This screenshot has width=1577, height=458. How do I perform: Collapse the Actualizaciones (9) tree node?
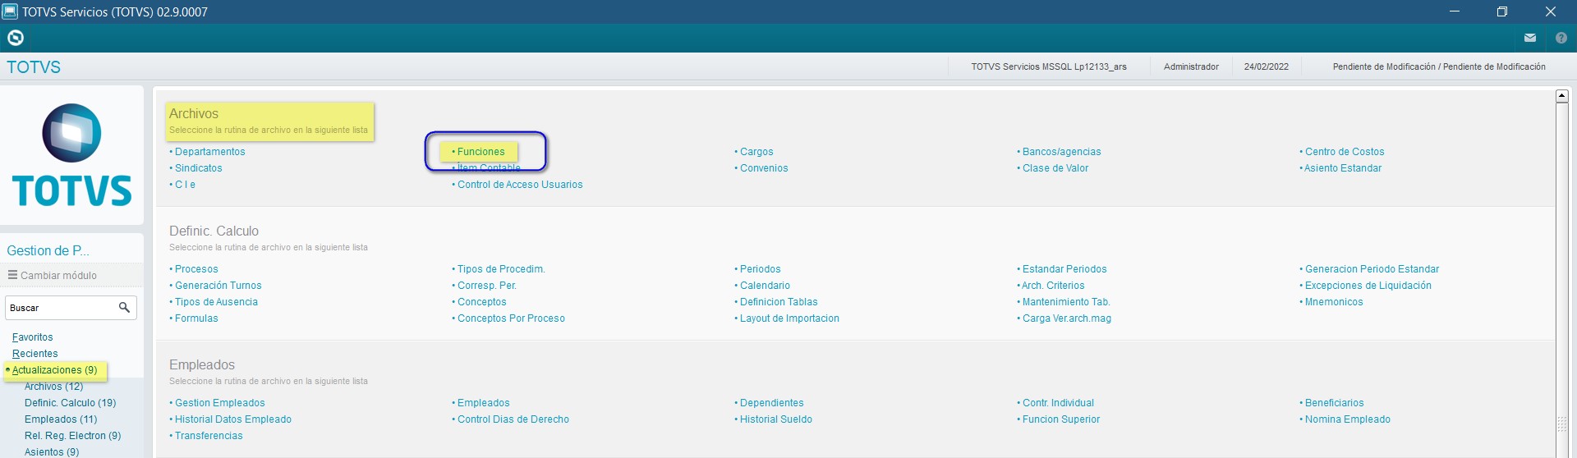(x=54, y=370)
